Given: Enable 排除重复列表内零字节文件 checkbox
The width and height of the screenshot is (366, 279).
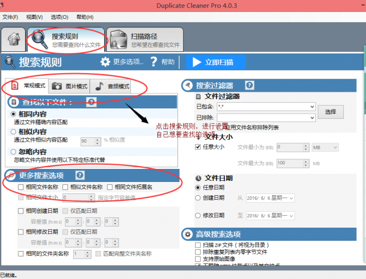Looking at the screenshot, I should pos(198,252).
